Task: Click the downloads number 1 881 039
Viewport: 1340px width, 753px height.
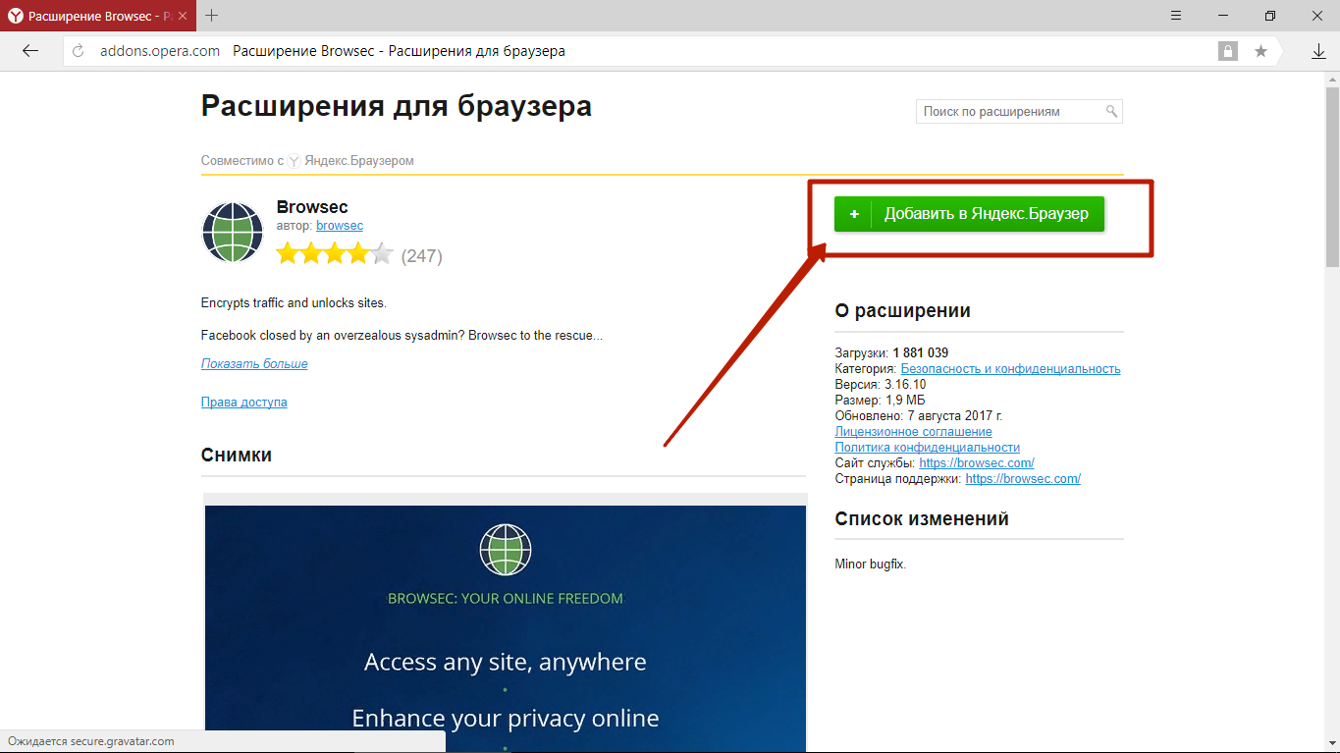Action: pyautogui.click(x=921, y=352)
